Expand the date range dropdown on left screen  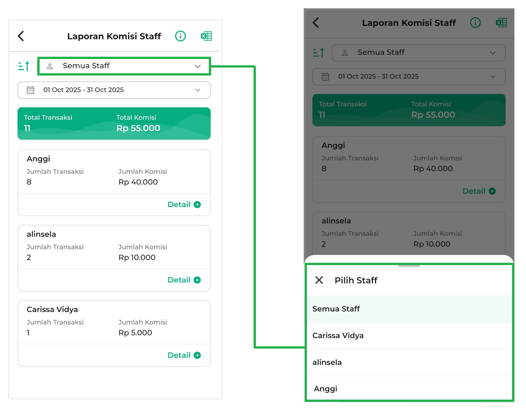click(114, 90)
